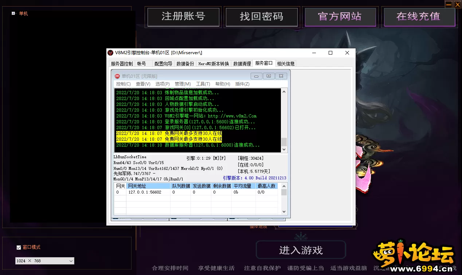Switch to the 服务器控制 tab
The image size is (462, 275).
pos(122,64)
